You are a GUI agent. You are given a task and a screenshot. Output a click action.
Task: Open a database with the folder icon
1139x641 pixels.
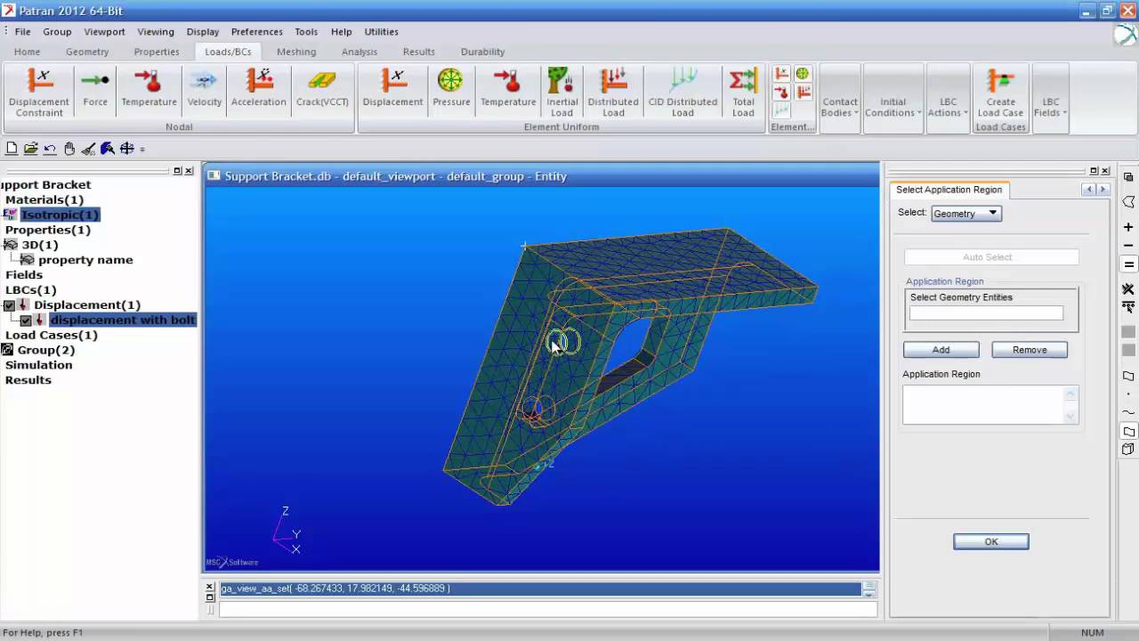point(30,149)
